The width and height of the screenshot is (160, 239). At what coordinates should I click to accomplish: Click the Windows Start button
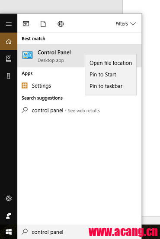pyautogui.click(x=9, y=232)
